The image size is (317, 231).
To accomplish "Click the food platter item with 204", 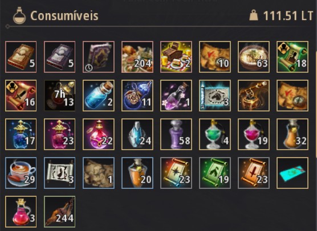I will [x=137, y=57].
